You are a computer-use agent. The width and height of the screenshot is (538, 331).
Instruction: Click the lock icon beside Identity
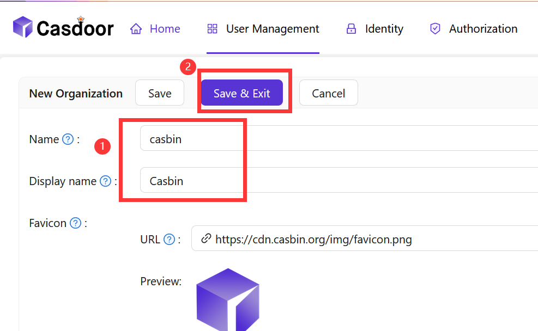click(x=350, y=28)
